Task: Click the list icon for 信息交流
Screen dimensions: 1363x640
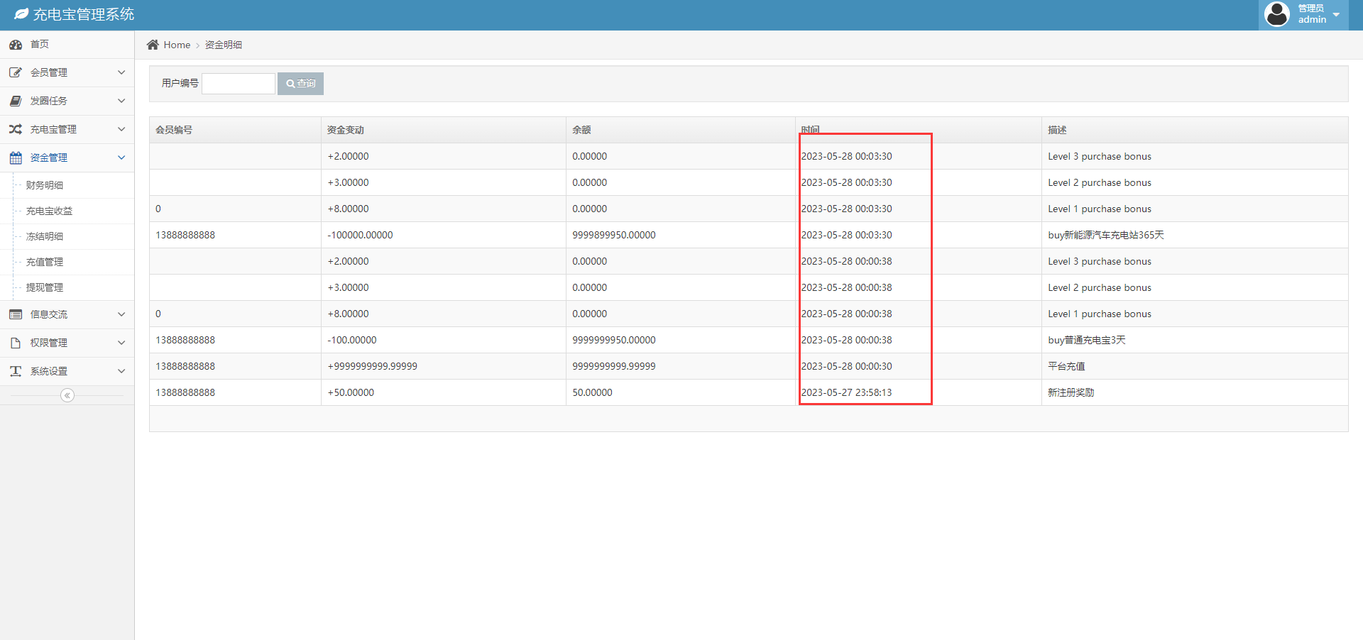Action: point(16,314)
